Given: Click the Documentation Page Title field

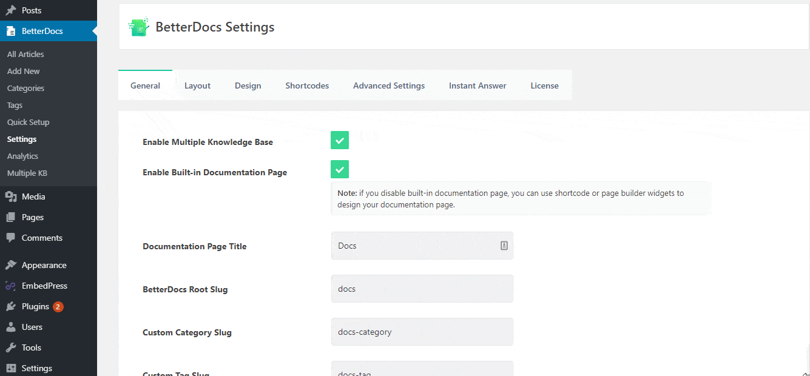Looking at the screenshot, I should 416,246.
